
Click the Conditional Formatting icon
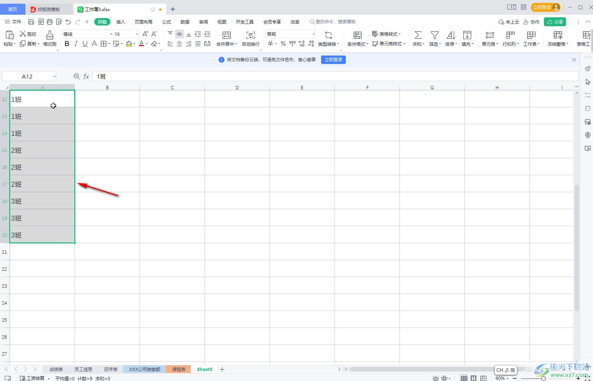[x=357, y=35]
